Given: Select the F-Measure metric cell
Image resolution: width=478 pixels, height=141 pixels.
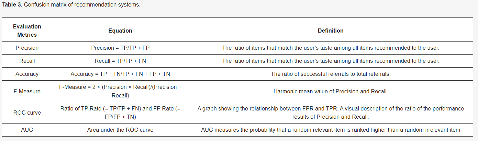Looking at the screenshot, I should click(27, 91).
